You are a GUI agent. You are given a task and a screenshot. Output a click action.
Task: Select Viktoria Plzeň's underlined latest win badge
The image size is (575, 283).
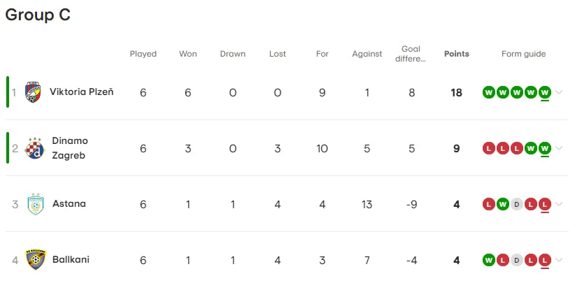(x=544, y=92)
